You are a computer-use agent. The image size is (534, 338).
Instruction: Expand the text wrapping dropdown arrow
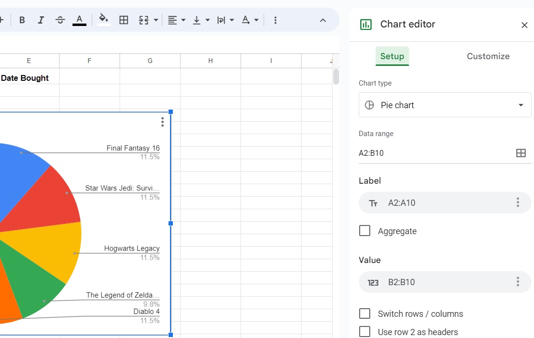coord(232,20)
